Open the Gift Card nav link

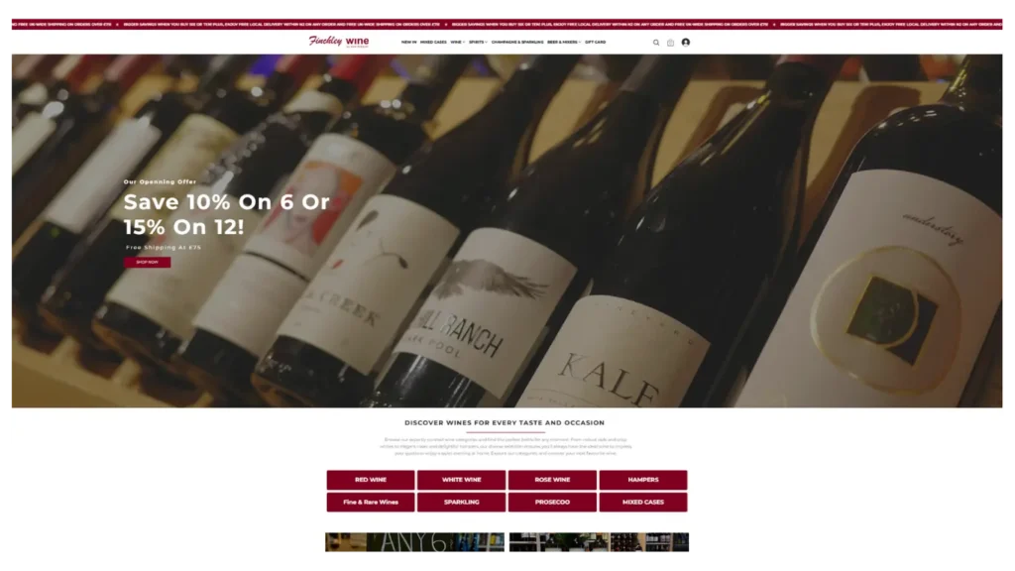point(596,43)
